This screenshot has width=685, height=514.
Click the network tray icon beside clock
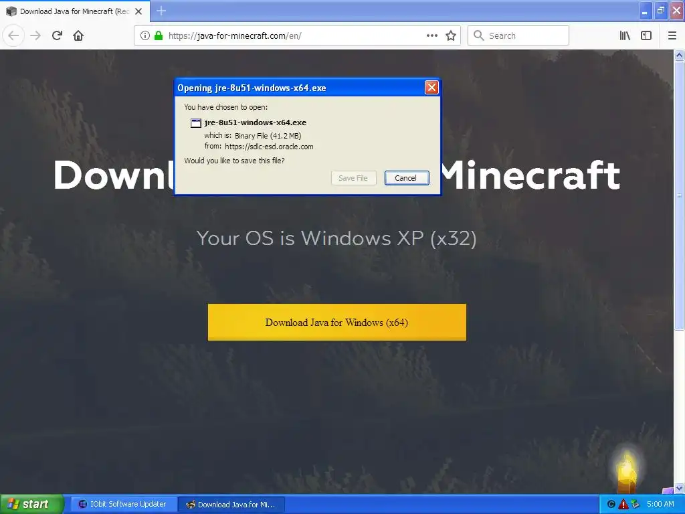point(635,504)
